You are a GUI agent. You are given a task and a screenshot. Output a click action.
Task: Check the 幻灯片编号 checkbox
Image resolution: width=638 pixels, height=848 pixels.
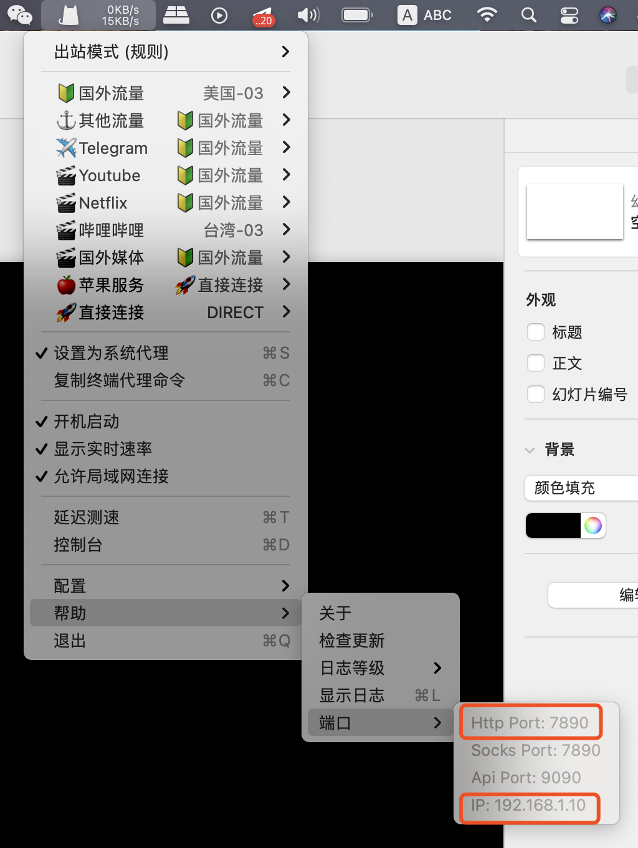[536, 394]
